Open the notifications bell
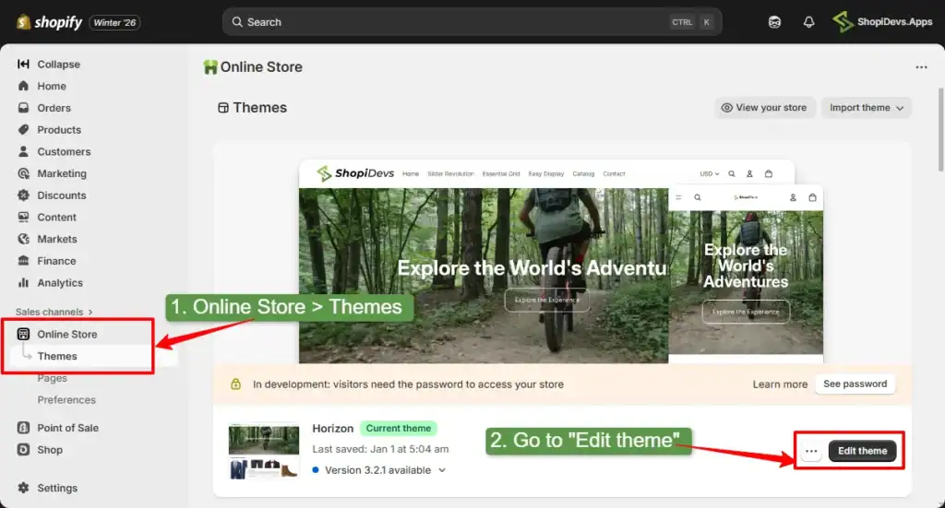 [808, 22]
